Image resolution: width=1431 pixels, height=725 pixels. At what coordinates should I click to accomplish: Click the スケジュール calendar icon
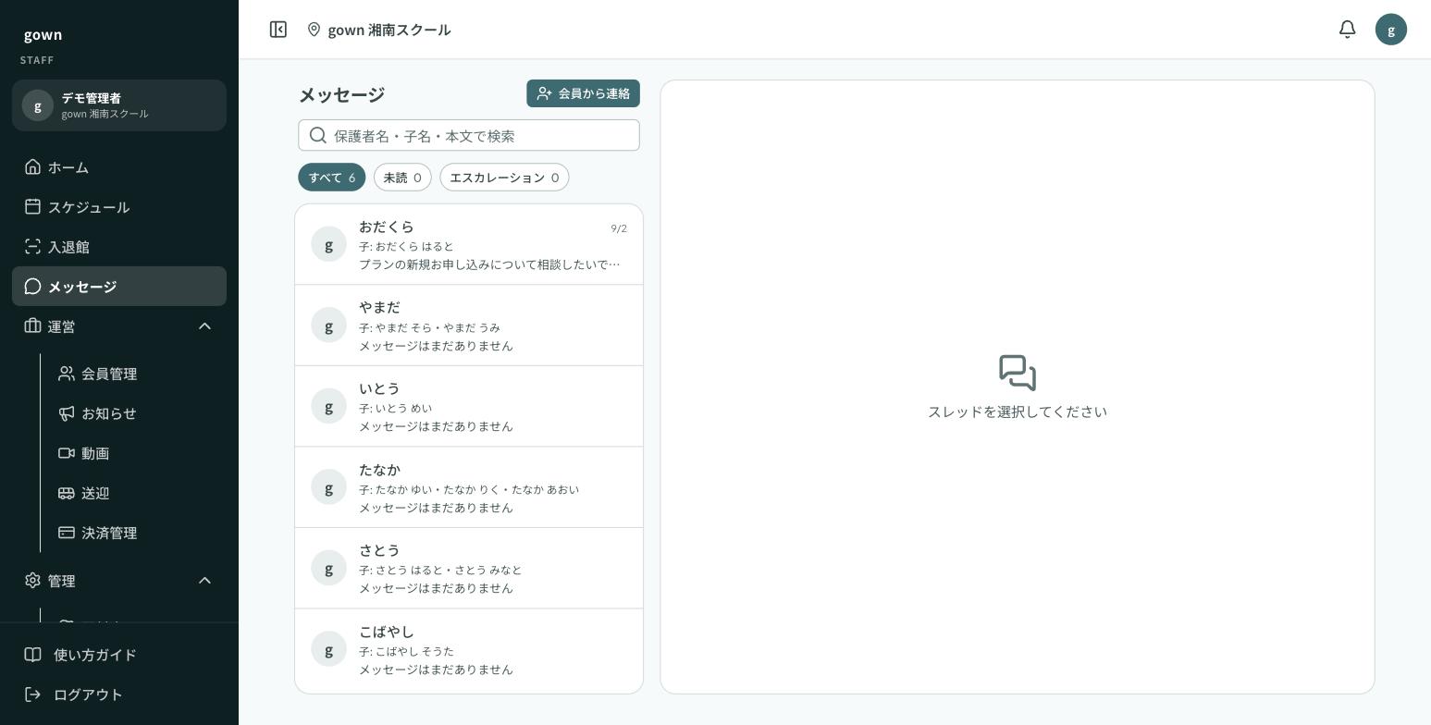[33, 207]
